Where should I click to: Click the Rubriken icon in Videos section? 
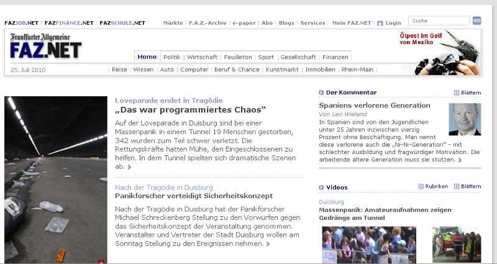(x=421, y=186)
